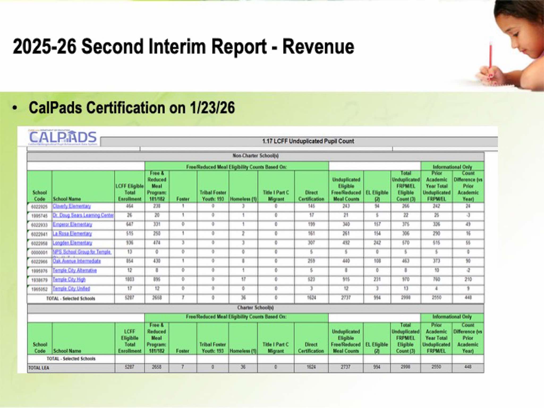The image size is (544, 408).
Task: Click the 1.17 LCFF Unduplicated Pupil Count title bar
Action: tap(308, 141)
